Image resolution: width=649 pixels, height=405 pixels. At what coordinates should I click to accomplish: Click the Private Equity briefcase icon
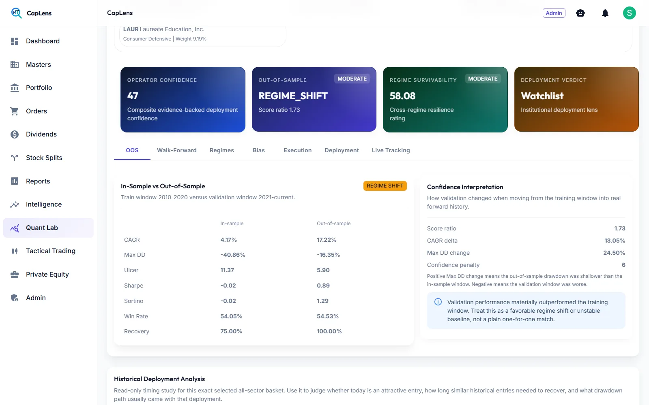[15, 275]
